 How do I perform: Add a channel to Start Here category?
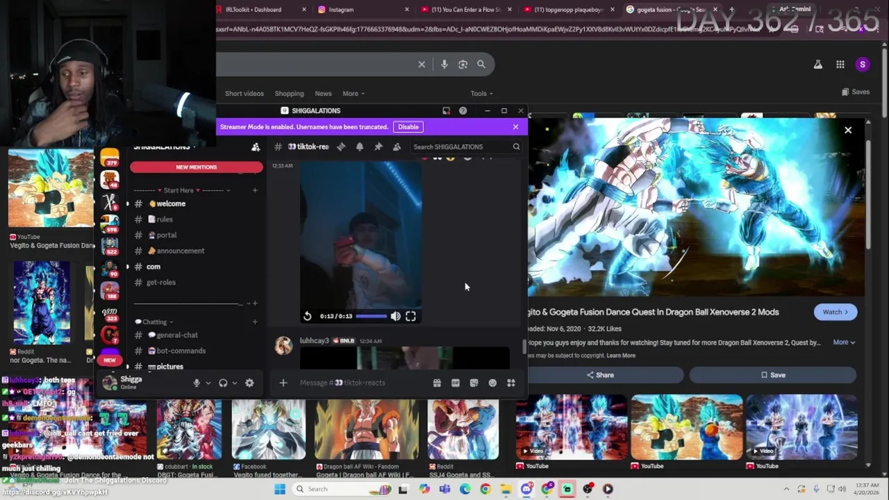(255, 190)
